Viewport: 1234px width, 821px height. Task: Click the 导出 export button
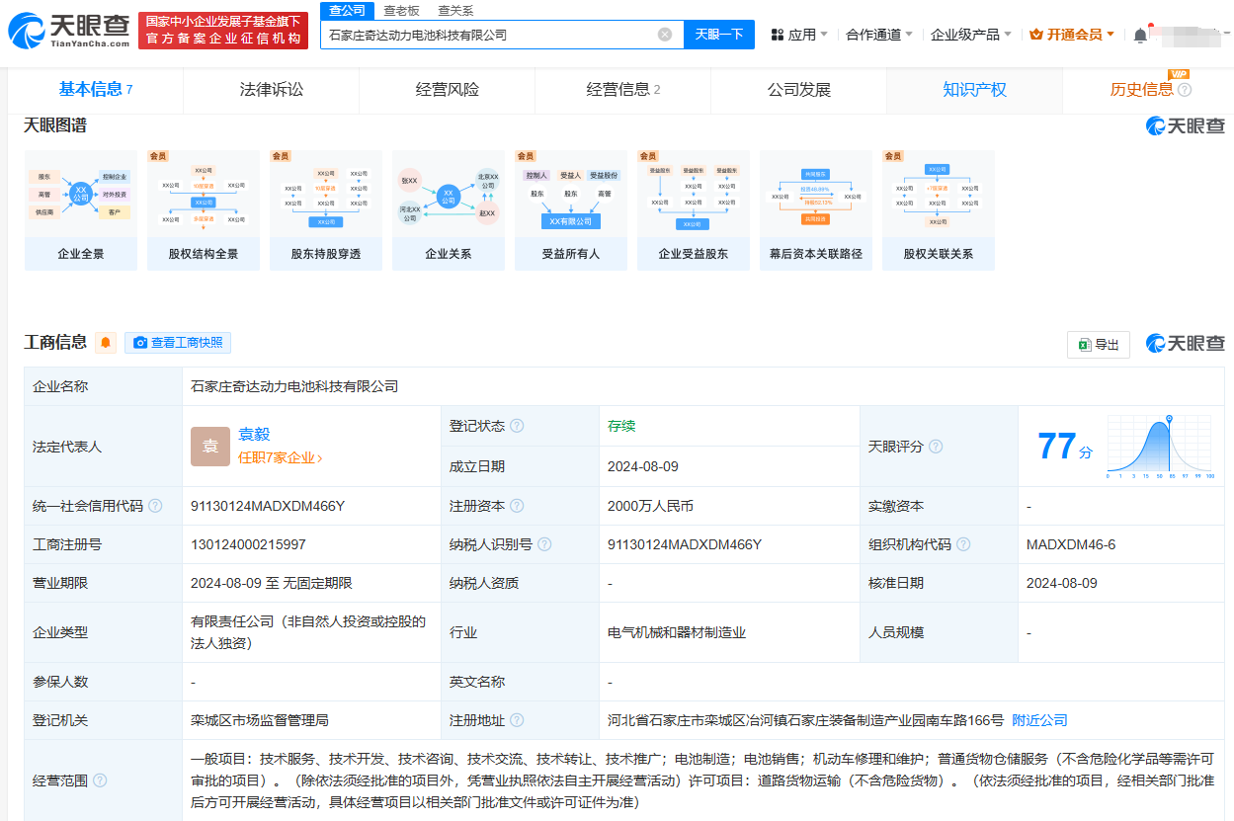1099,345
